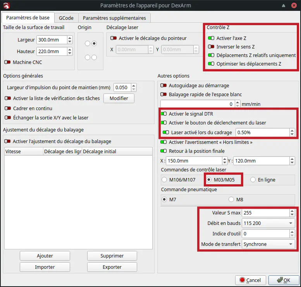Open the Mode de transfert dropdown
301x287 pixels.
(268, 244)
